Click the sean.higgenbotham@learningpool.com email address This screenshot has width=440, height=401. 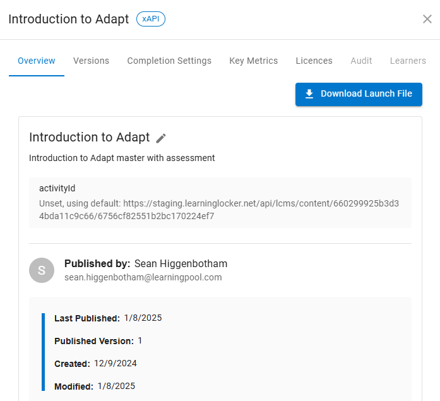tap(143, 277)
